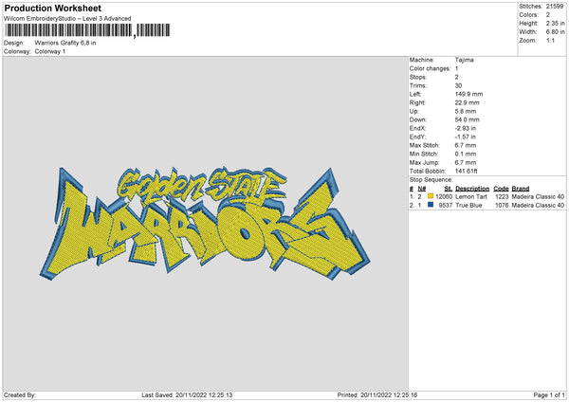569x402 pixels.
Task: Select the Machine value Tajima
Action: tap(464, 60)
